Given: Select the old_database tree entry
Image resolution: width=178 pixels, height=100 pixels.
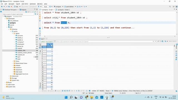Looking at the screenshot, I should click(14, 21).
